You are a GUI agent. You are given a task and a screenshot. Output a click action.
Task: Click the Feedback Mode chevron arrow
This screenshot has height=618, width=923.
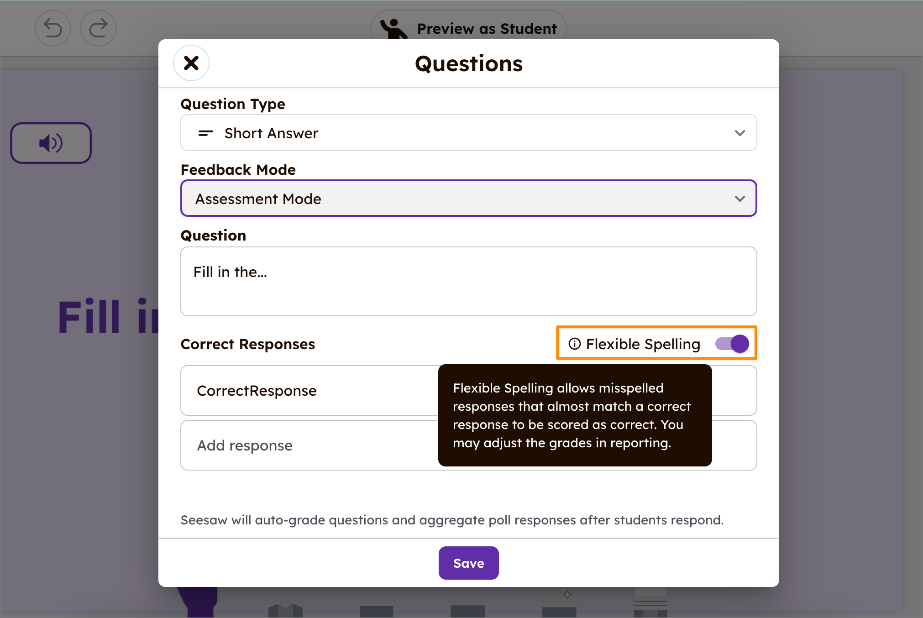pos(739,199)
